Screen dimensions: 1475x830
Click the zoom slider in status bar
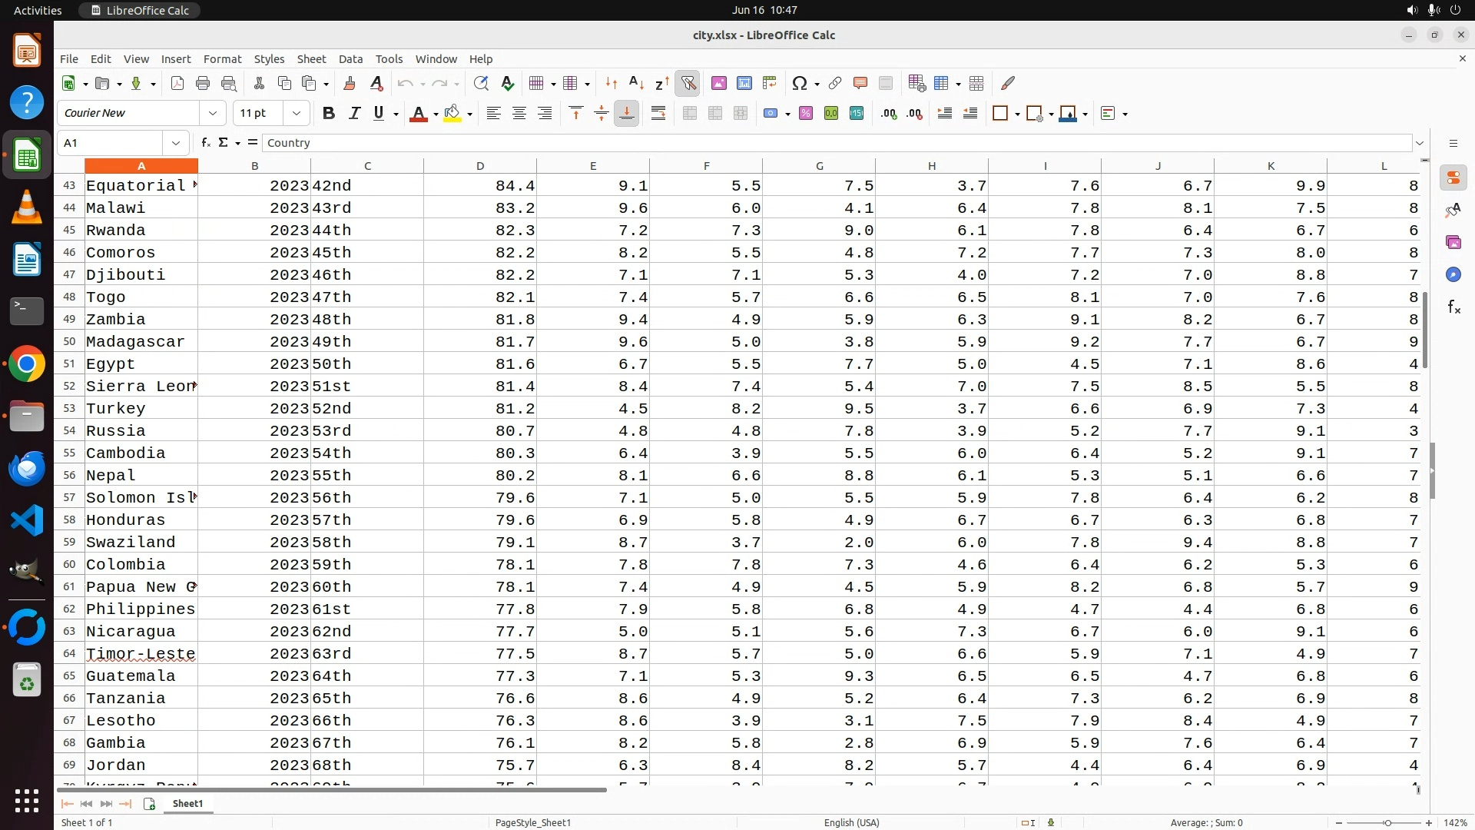[x=1387, y=823]
